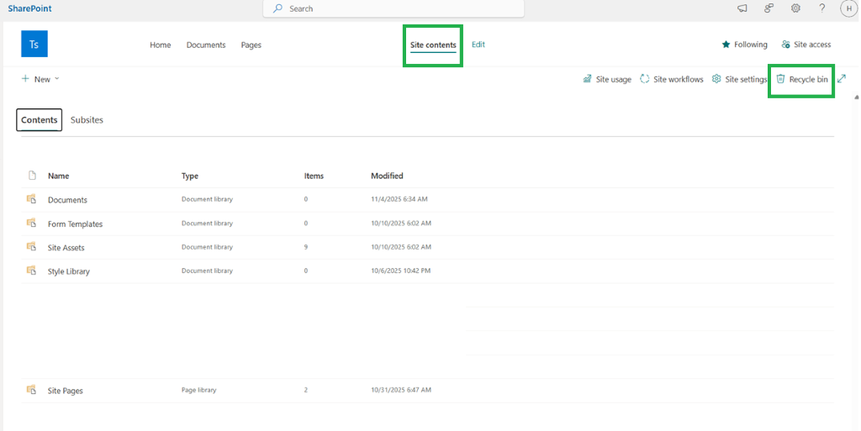Sort by the Modified column header

click(387, 176)
